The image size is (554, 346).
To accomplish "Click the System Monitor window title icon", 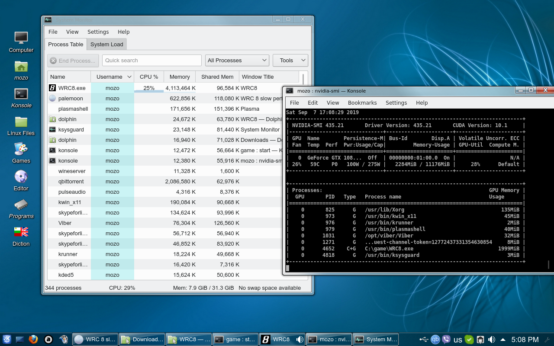I will pyautogui.click(x=48, y=19).
